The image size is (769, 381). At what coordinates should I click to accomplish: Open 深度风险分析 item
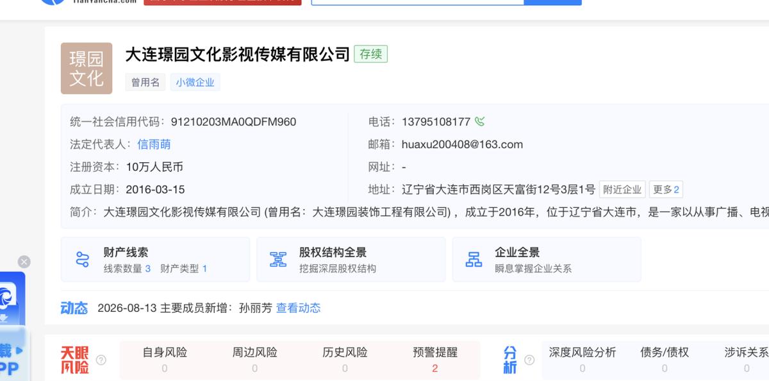click(582, 359)
